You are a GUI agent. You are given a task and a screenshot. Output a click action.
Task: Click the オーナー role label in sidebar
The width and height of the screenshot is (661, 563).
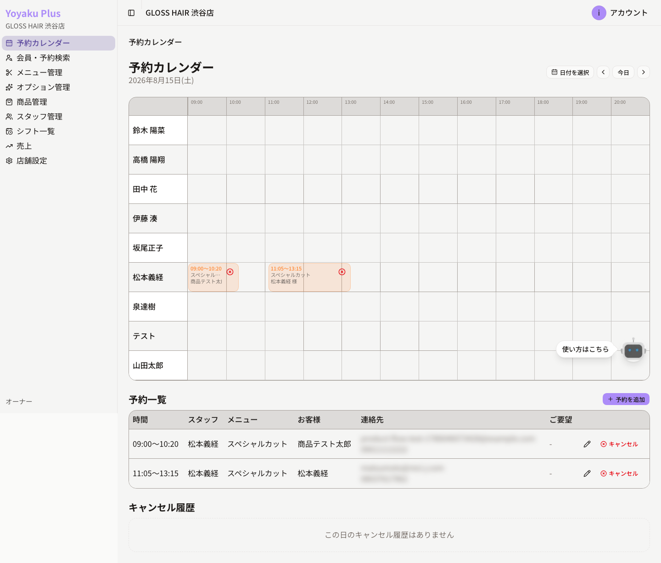click(19, 402)
